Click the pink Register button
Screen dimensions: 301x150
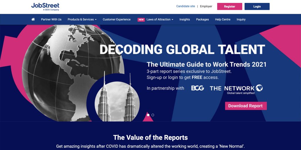(230, 6)
